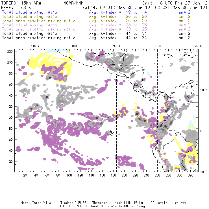This screenshot has height=209, width=209.
Task: Click the 'Model Info: V3.3.1' text
Action: pos(38,203)
